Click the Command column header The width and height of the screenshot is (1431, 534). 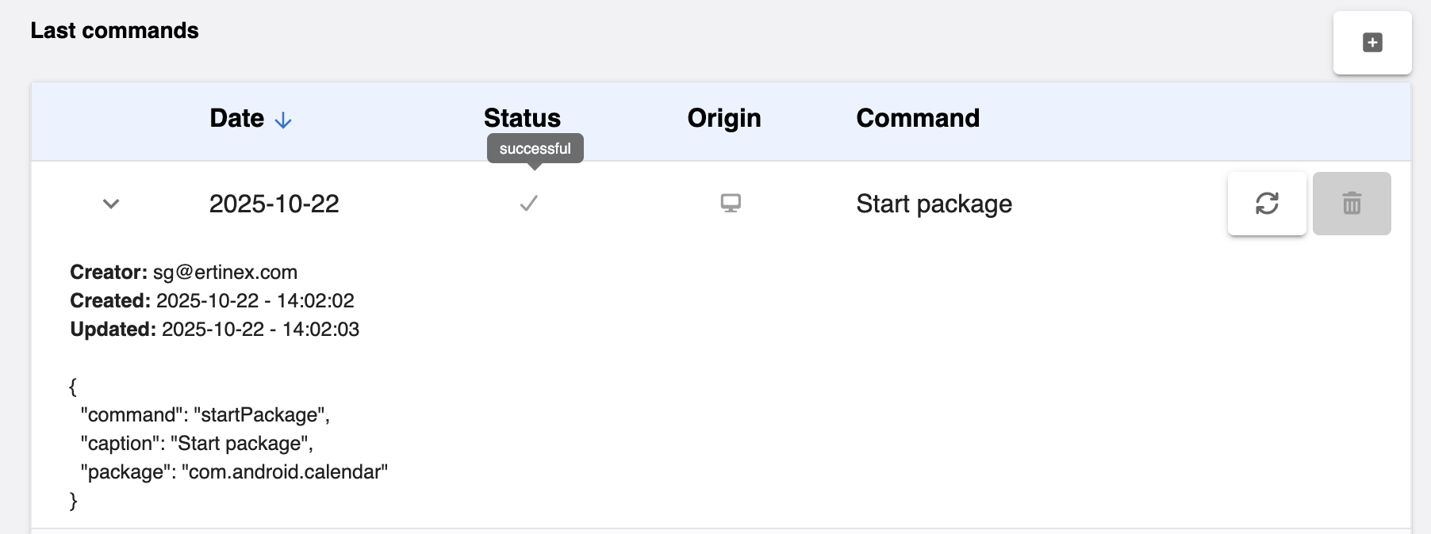(917, 118)
